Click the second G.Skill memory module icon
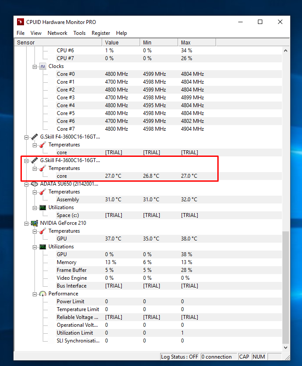The width and height of the screenshot is (302, 366). (34, 160)
